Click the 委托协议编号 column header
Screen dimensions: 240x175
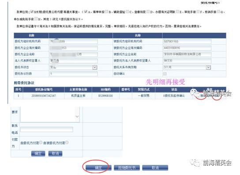coord(44,90)
